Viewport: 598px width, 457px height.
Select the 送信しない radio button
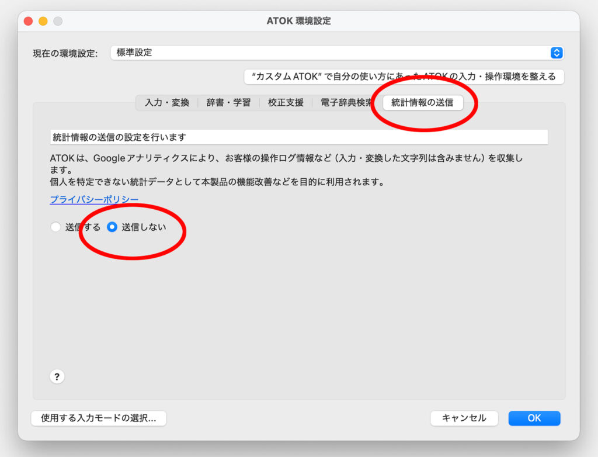click(x=112, y=227)
